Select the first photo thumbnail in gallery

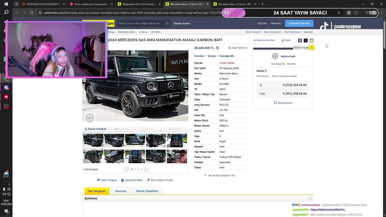[x=93, y=140]
